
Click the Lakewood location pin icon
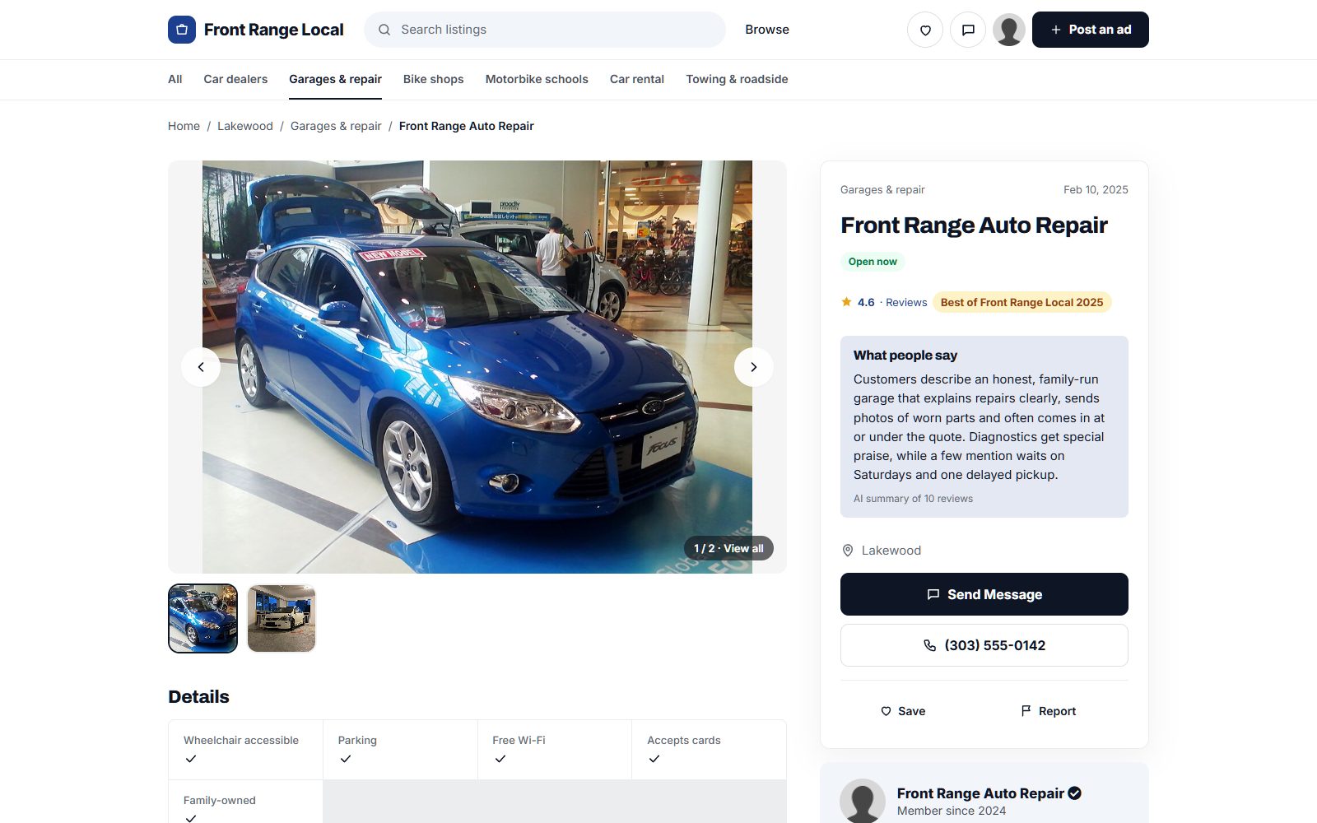(848, 551)
